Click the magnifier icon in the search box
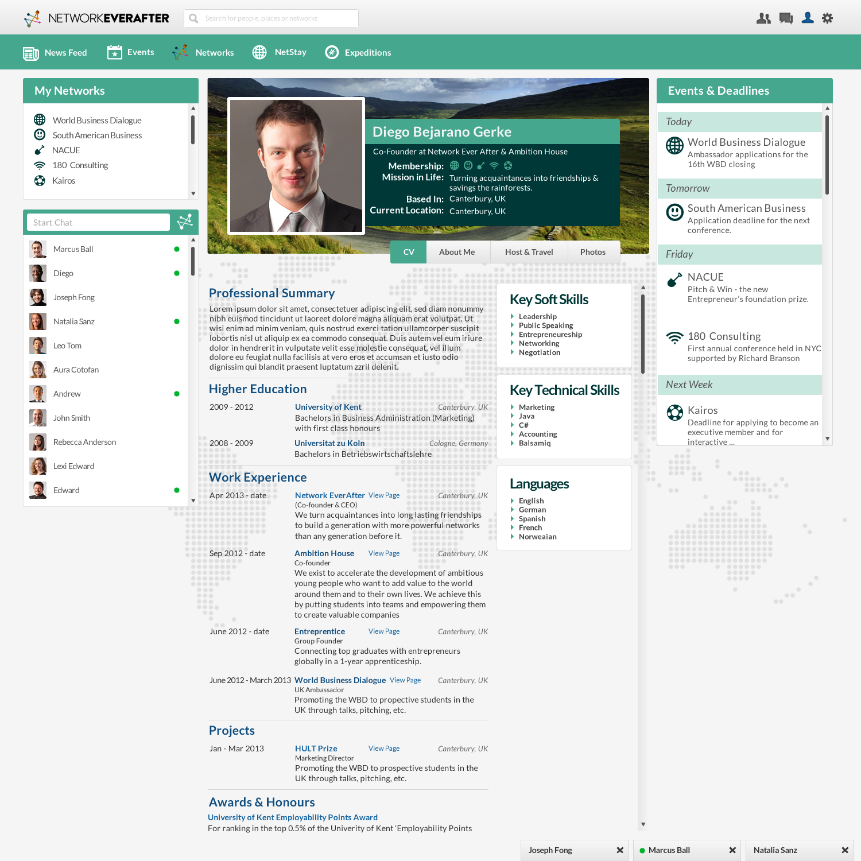 click(x=194, y=18)
